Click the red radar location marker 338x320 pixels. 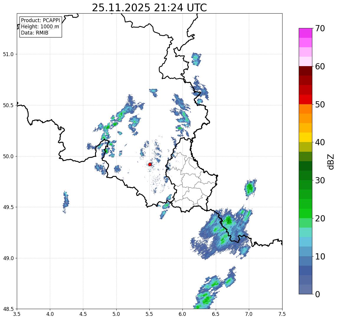pyautogui.click(x=150, y=164)
